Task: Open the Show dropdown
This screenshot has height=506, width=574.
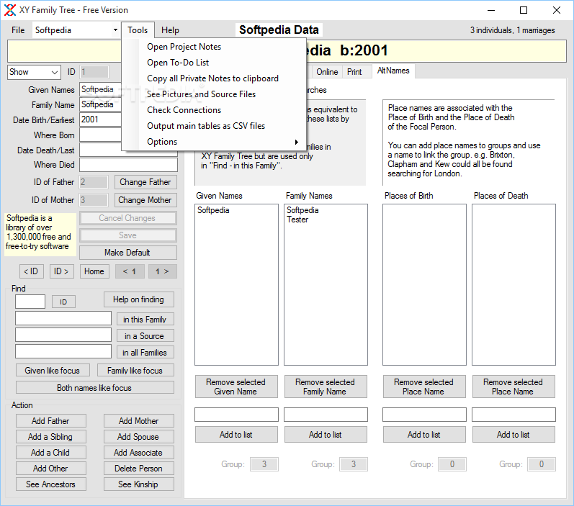Action: tap(34, 72)
